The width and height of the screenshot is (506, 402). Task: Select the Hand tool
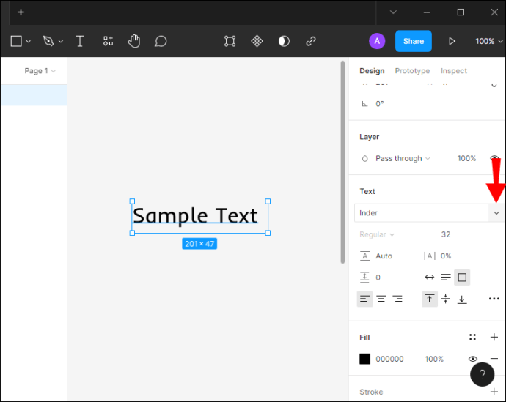point(133,41)
